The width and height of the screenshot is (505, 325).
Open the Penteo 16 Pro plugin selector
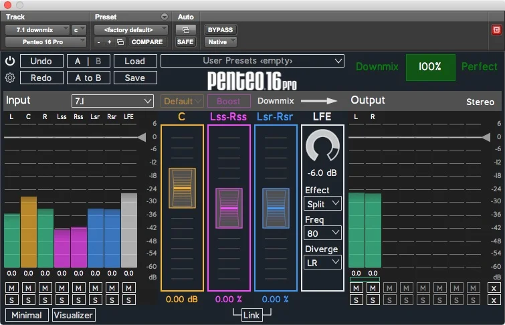(45, 42)
